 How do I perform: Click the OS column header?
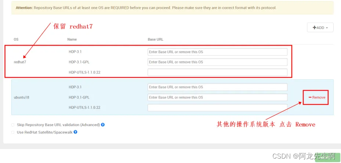16,40
